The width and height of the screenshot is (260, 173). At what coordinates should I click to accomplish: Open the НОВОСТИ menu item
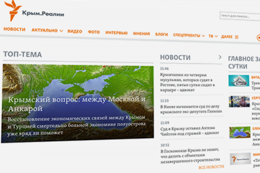(x=14, y=29)
